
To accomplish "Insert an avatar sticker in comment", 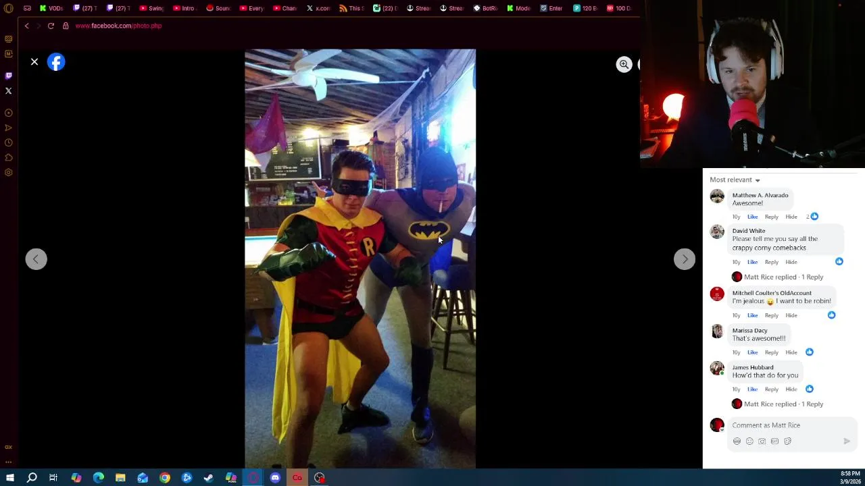I will click(737, 441).
